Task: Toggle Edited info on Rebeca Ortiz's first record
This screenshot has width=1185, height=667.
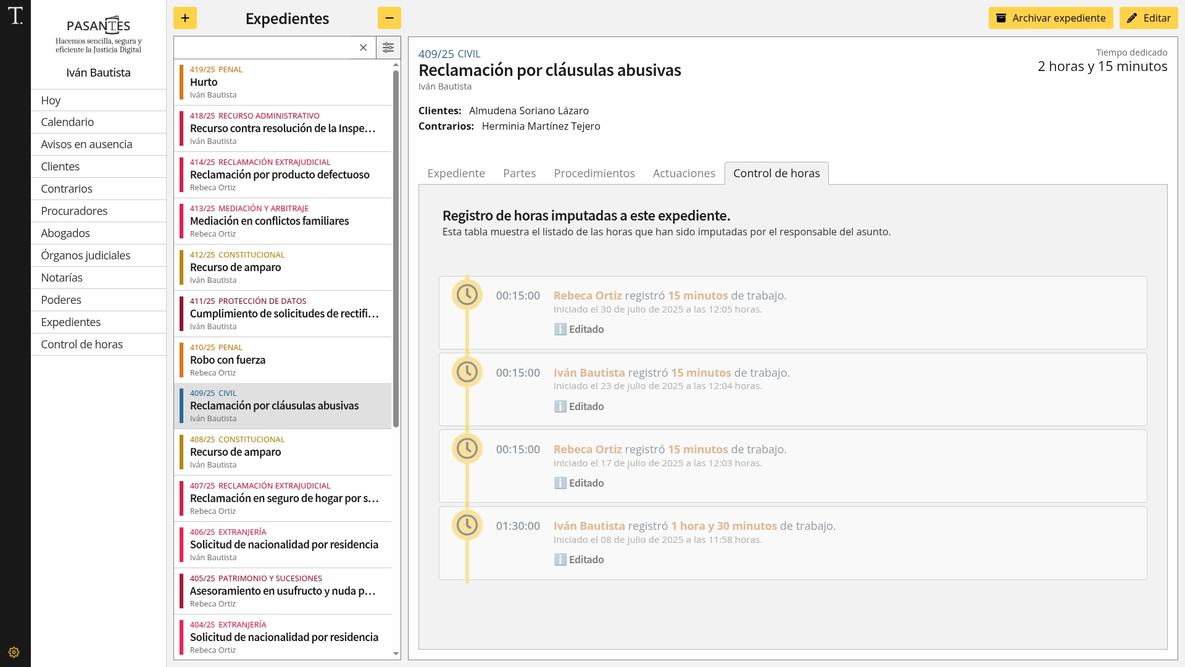Action: (578, 329)
